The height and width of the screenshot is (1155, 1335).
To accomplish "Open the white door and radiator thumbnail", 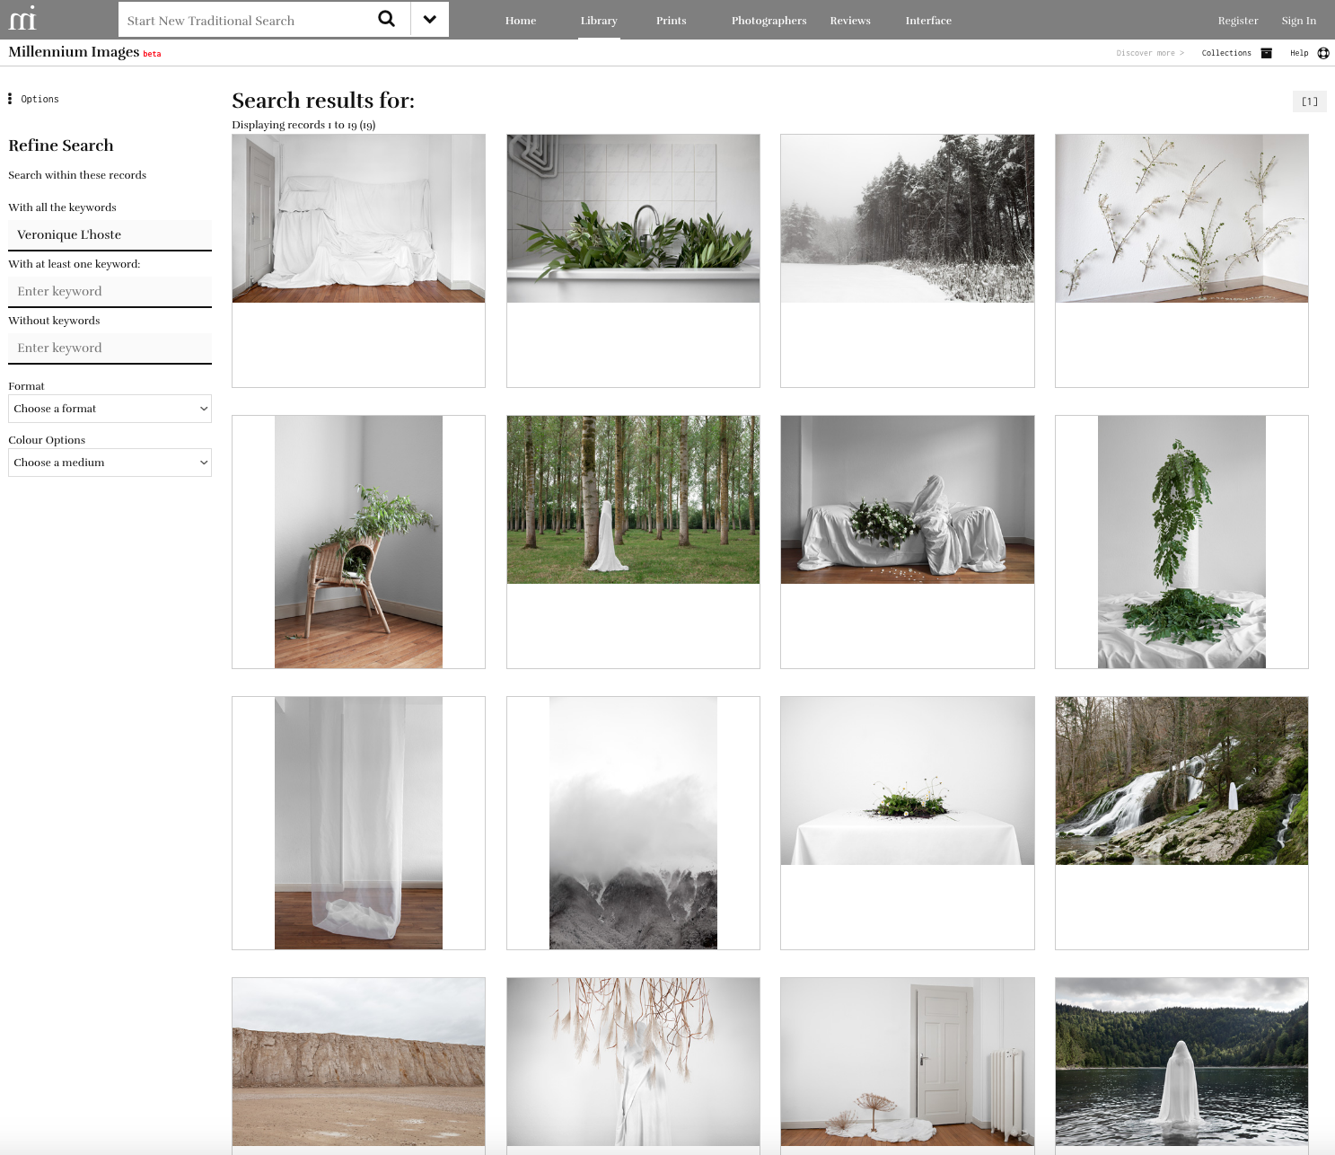I will coord(907,1062).
